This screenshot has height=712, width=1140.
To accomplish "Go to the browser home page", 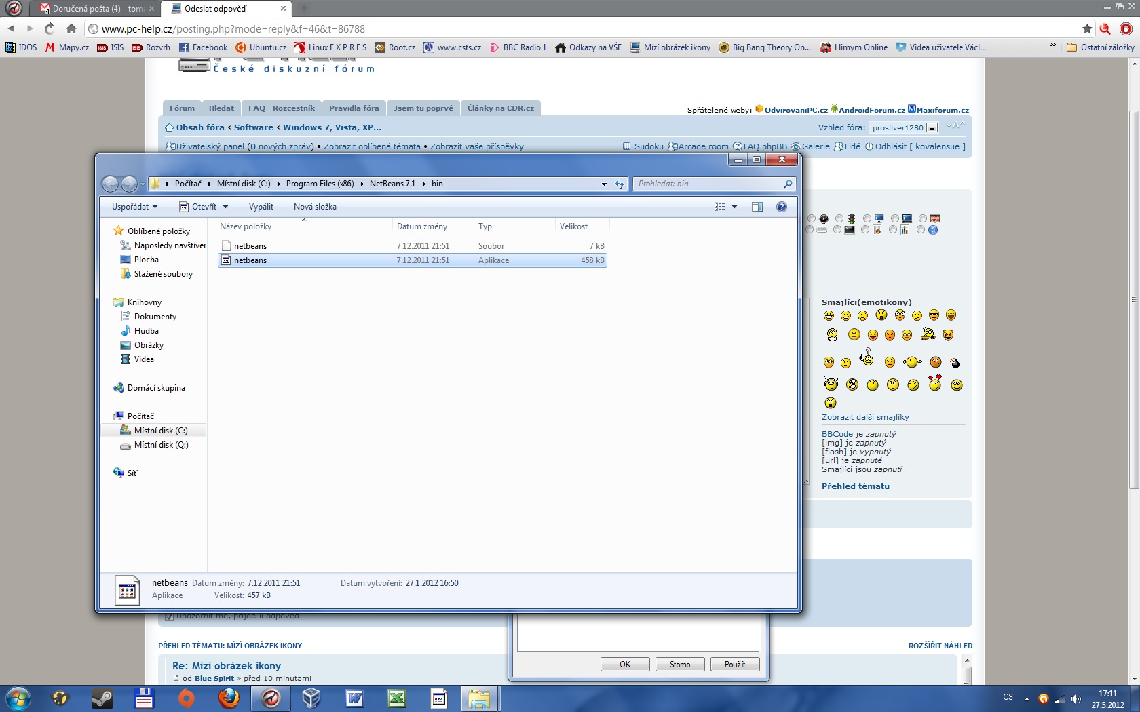I will coord(71,28).
